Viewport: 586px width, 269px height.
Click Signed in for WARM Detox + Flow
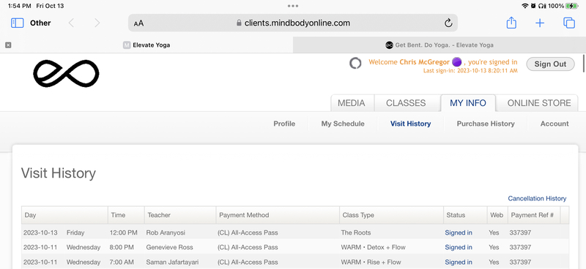pyautogui.click(x=459, y=247)
